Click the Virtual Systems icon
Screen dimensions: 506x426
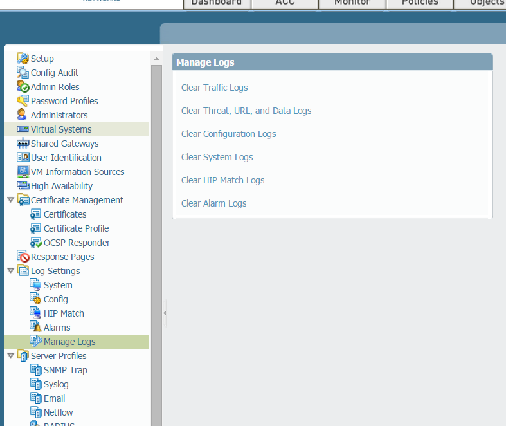coord(23,129)
